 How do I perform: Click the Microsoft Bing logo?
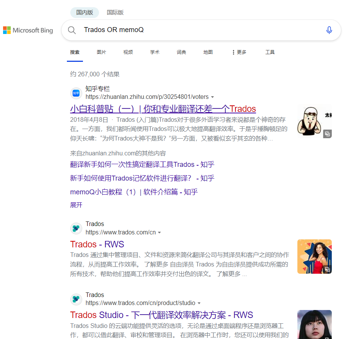tap(28, 30)
